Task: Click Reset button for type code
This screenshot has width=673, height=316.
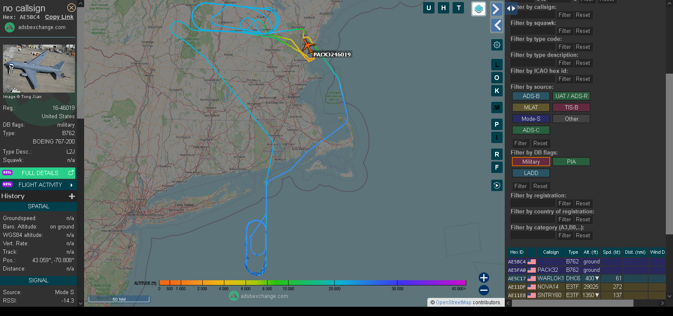Action: click(583, 47)
